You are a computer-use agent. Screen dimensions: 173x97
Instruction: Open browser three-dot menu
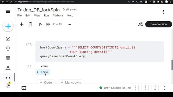171,2
